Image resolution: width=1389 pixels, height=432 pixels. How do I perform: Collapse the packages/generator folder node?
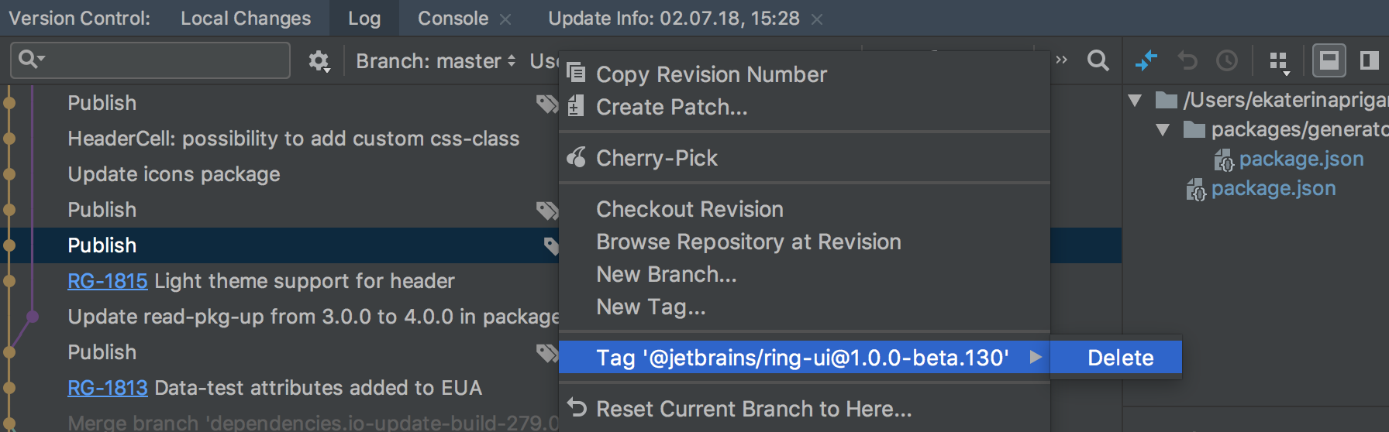coord(1163,129)
